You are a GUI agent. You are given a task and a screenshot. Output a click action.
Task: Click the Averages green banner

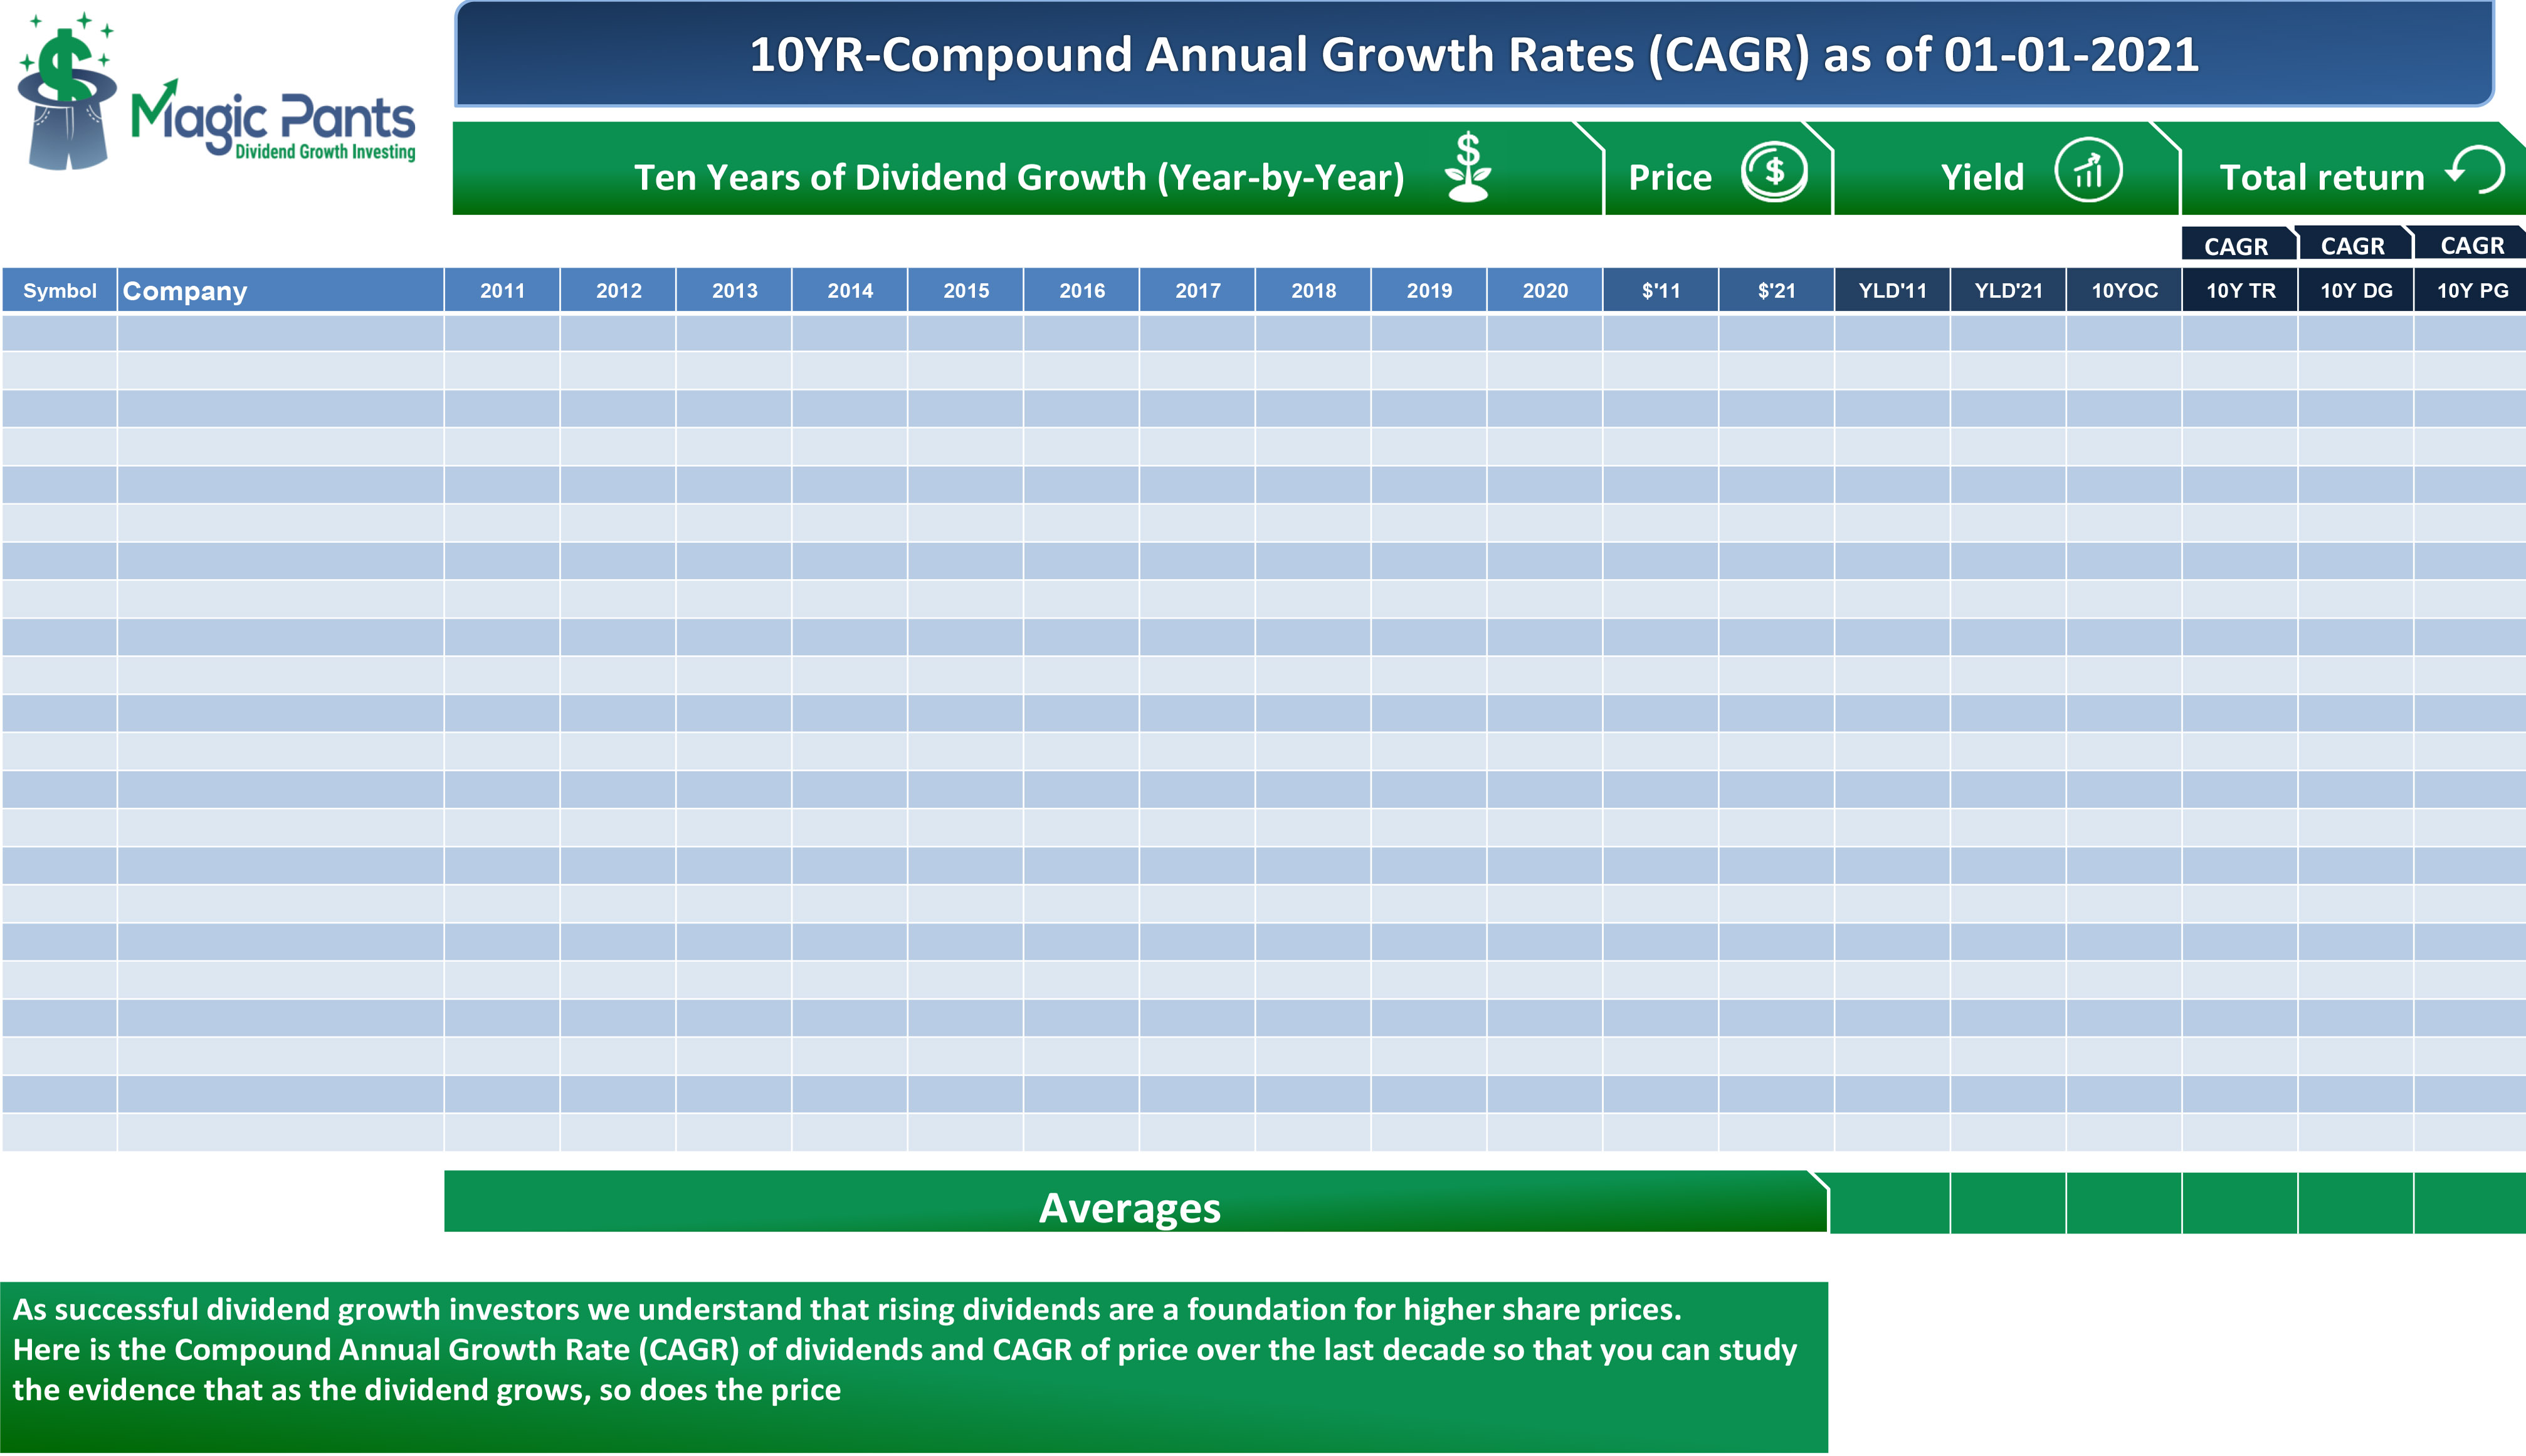point(1130,1207)
